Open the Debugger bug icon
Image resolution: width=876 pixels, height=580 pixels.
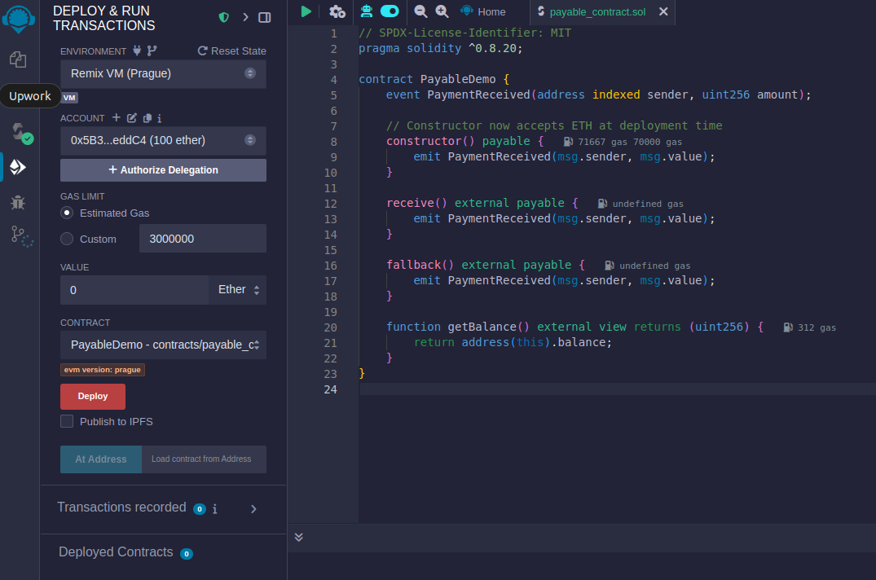[18, 202]
